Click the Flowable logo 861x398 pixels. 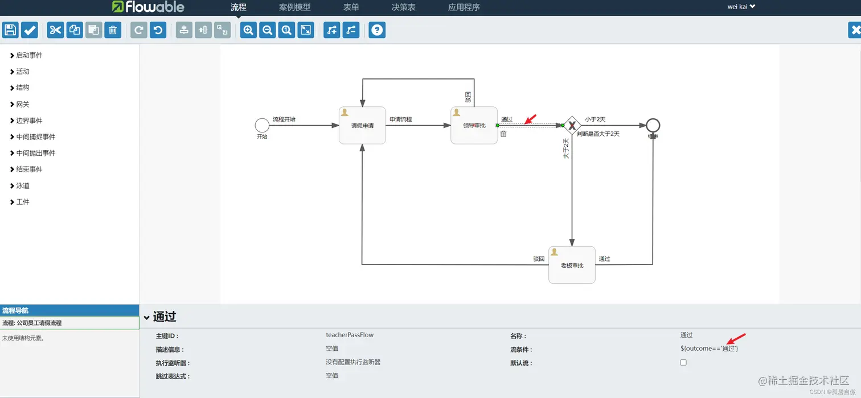click(x=148, y=7)
